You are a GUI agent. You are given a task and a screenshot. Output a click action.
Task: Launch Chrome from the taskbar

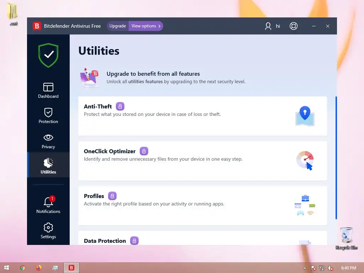(22, 268)
